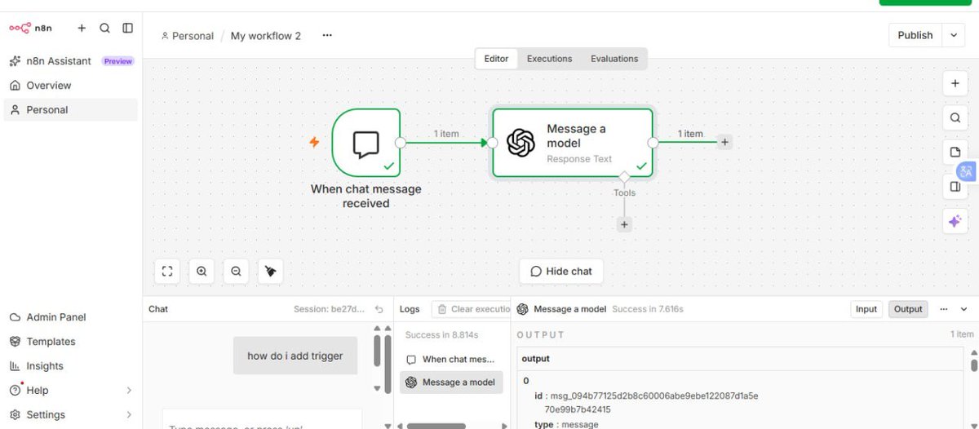Click the n8n logo
979x429 pixels.
(30, 28)
